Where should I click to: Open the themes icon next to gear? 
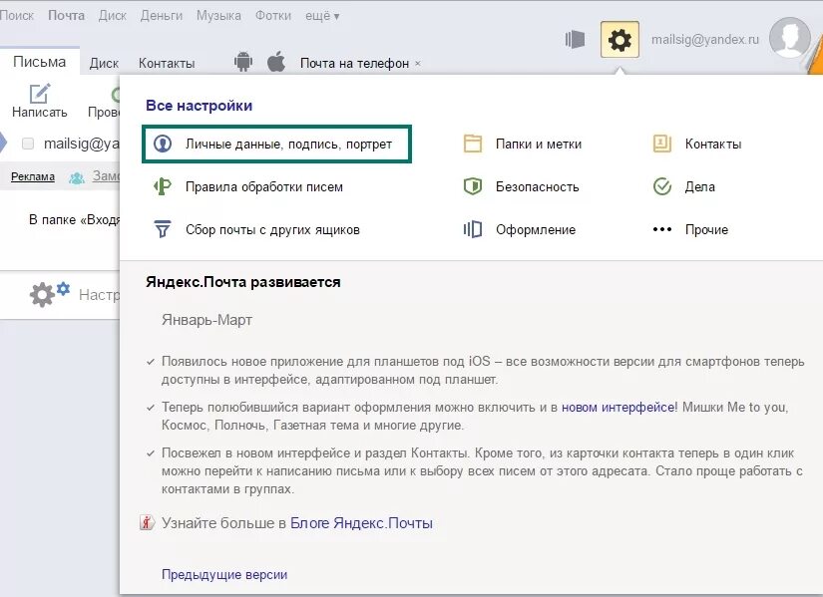(x=575, y=39)
